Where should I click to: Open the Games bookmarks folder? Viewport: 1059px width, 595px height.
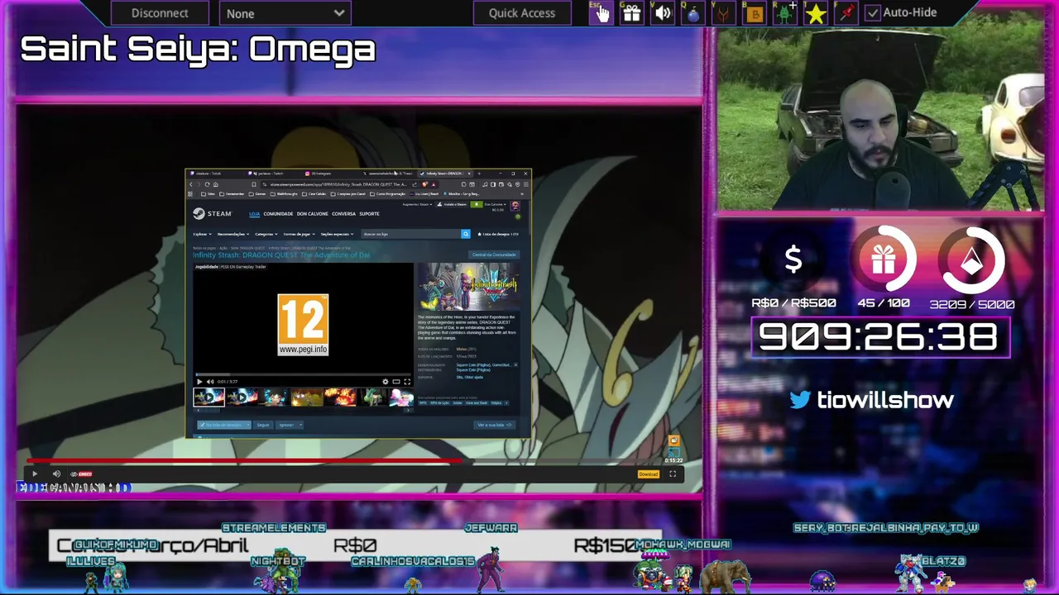[257, 194]
